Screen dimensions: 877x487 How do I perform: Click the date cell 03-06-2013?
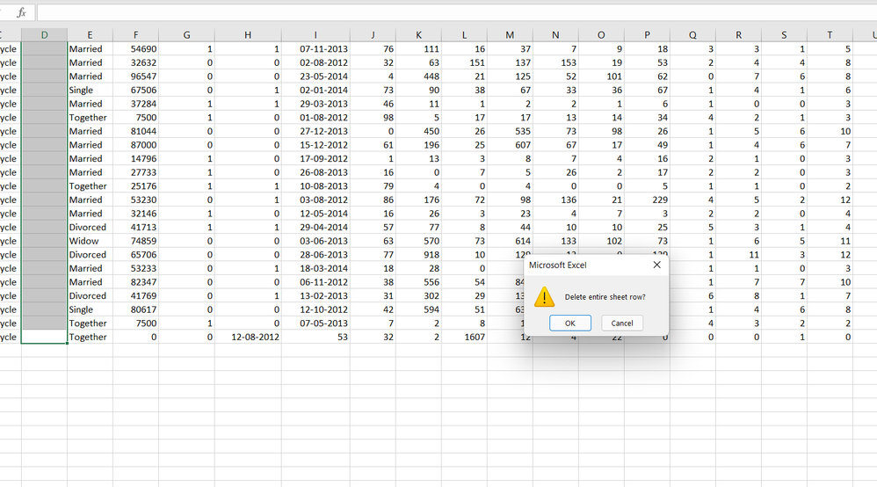pyautogui.click(x=315, y=241)
